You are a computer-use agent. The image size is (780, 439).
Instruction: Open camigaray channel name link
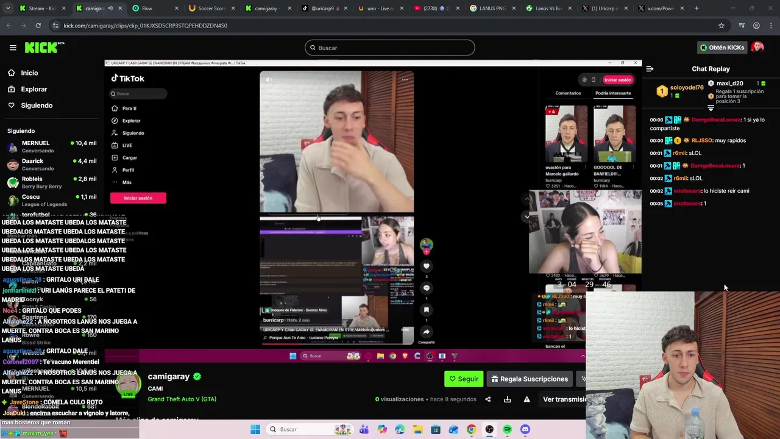[x=169, y=376]
